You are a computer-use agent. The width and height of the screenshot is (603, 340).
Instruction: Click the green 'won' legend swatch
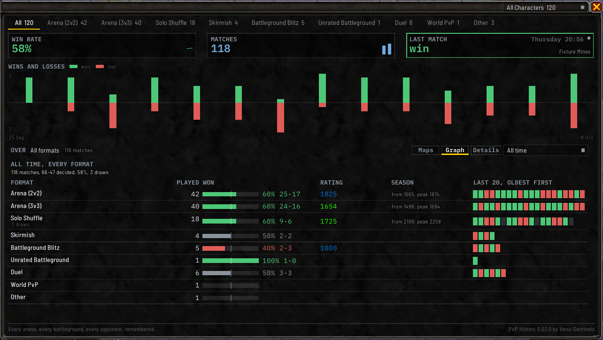[x=73, y=67]
